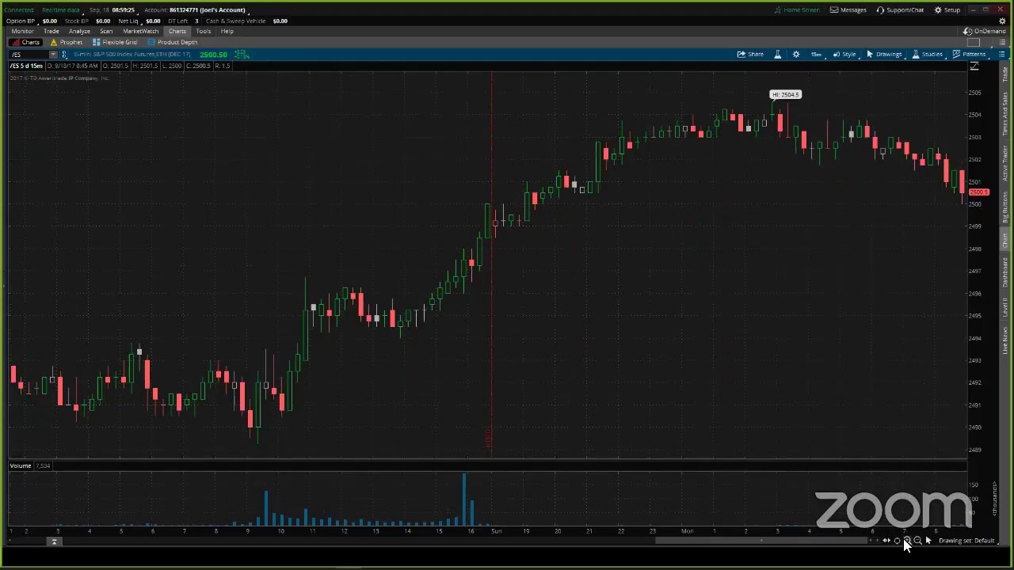1014x570 pixels.
Task: Click the price-axis scale icon top right
Action: [x=974, y=66]
